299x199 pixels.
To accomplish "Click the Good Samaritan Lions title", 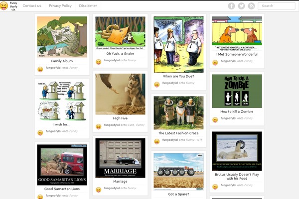I will [x=62, y=189].
